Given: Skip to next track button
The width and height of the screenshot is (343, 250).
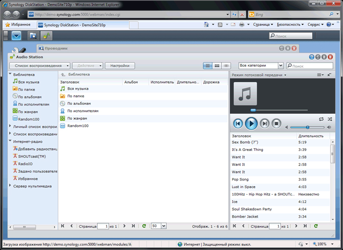Looking at the screenshot, I should tap(265, 124).
